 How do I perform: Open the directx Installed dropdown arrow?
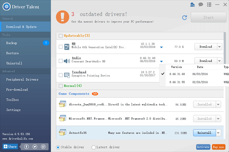click(218, 104)
